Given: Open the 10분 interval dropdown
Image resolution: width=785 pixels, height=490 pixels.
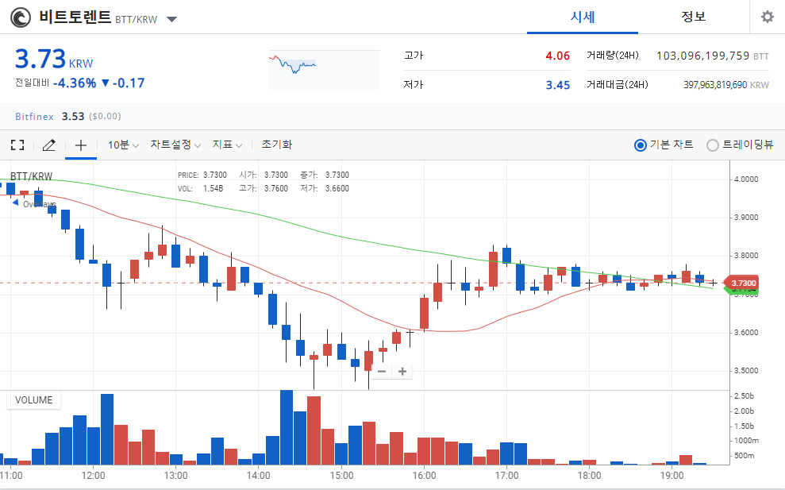Looking at the screenshot, I should 123,145.
